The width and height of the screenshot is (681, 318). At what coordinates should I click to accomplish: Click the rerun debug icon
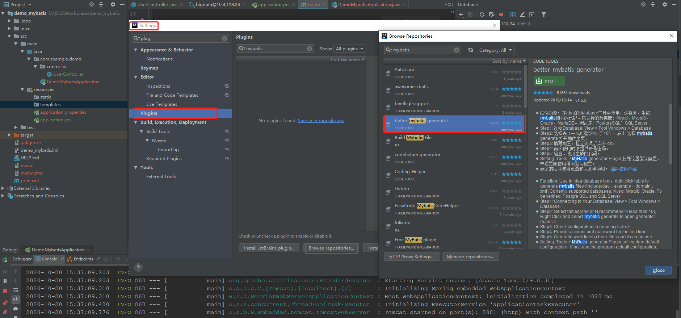tap(5, 259)
